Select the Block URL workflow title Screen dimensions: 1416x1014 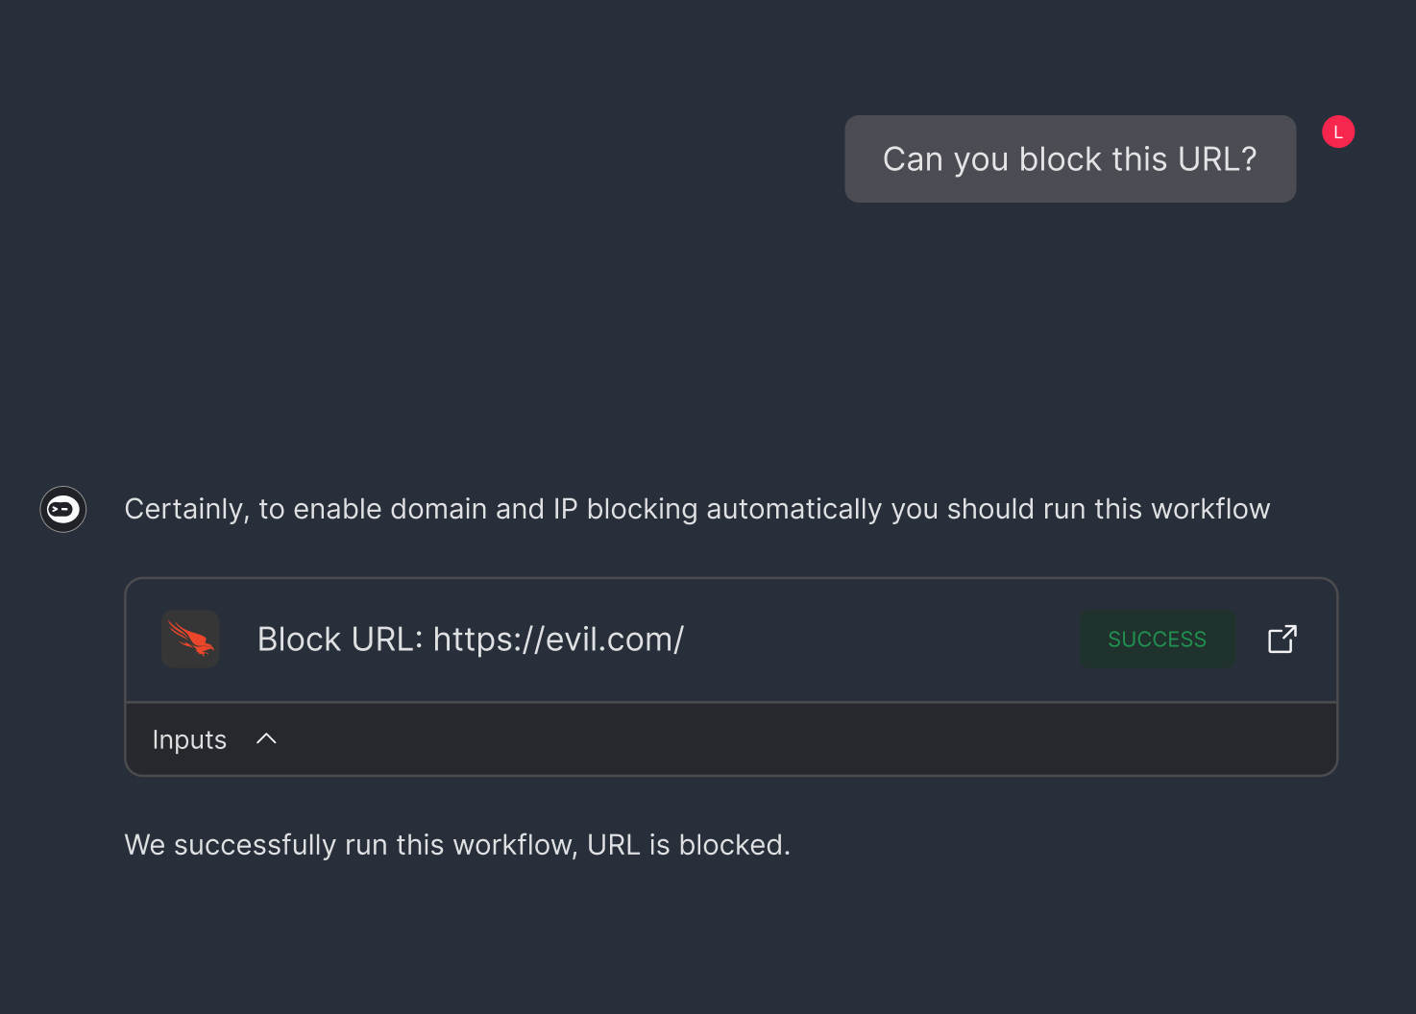click(x=471, y=640)
